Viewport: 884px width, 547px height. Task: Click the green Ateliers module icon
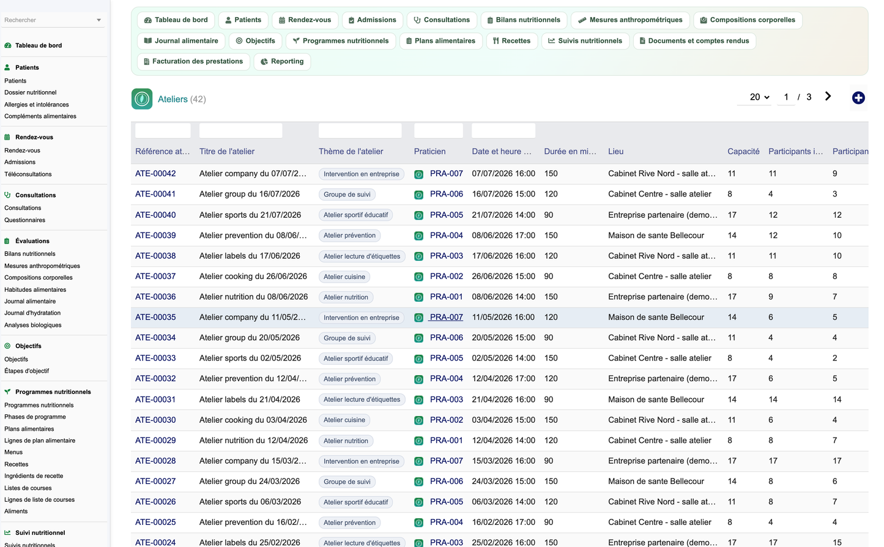[x=142, y=99]
